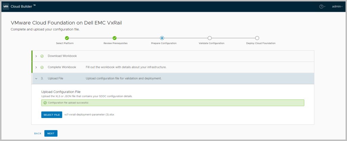Go BACK to previous step
Viewport: 347px width, 141px height.
click(38, 134)
